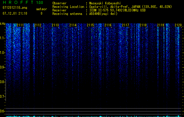Click the 0.9 frequency axis label
Viewport: 184px width, 117px height.
3,67
